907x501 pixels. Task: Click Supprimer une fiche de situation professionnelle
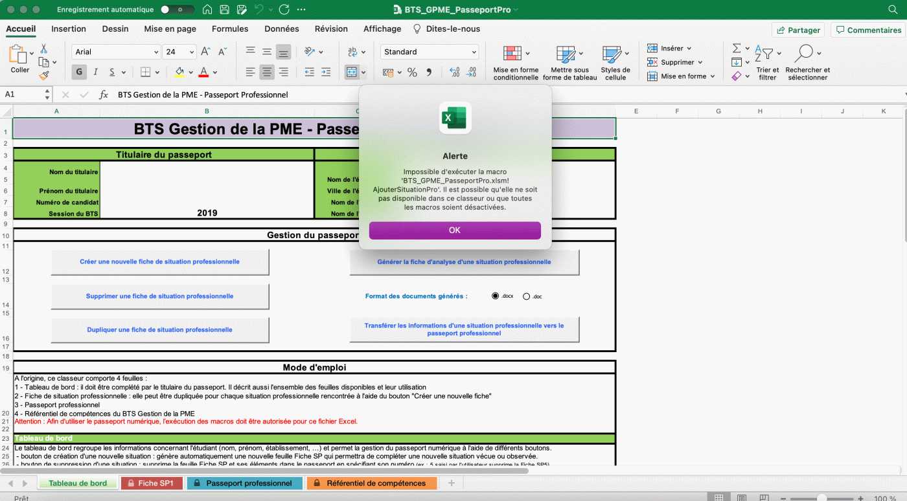tap(159, 296)
